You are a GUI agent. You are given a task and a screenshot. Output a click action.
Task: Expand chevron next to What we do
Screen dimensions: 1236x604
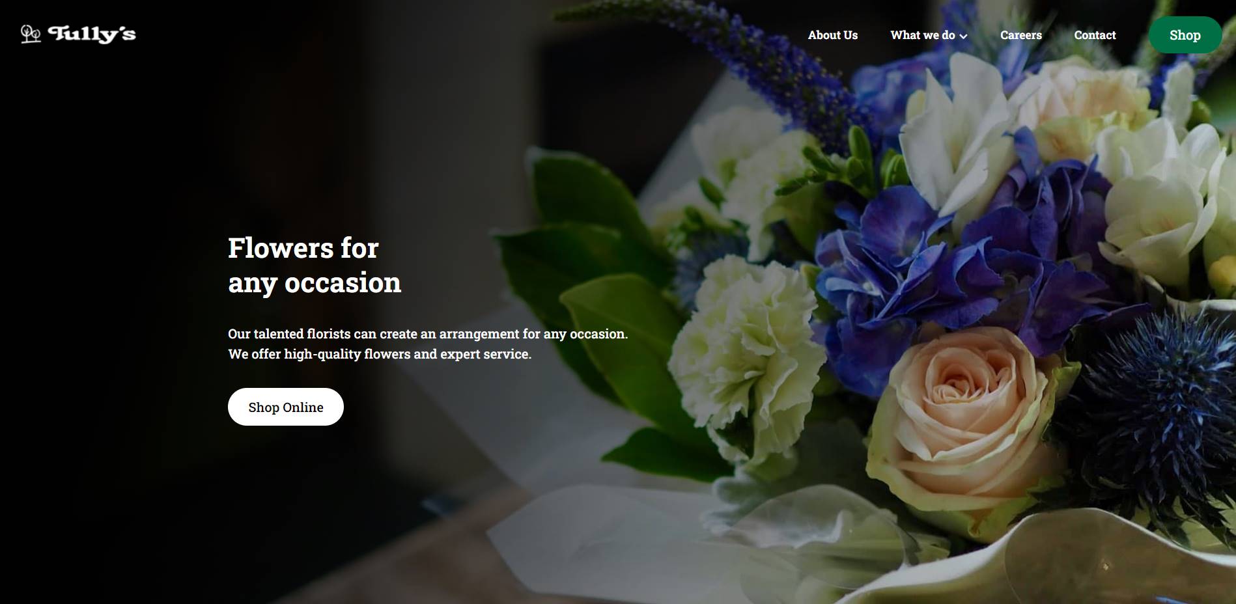pos(963,36)
